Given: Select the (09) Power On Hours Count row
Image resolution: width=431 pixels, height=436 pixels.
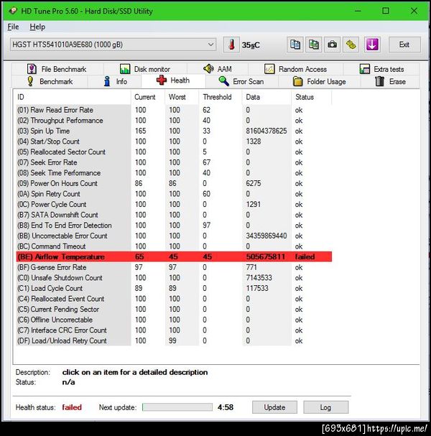Looking at the screenshot, I should point(174,183).
